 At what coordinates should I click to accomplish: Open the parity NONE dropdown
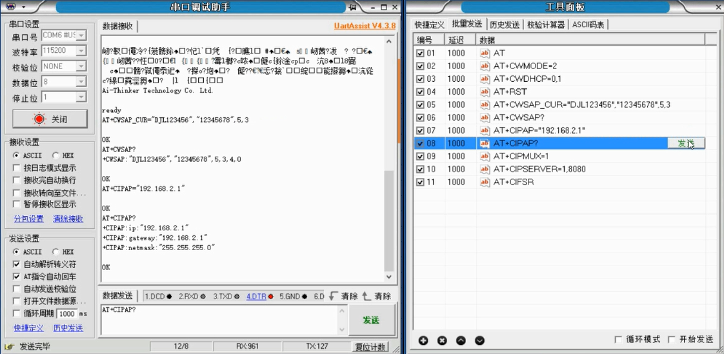(x=81, y=66)
